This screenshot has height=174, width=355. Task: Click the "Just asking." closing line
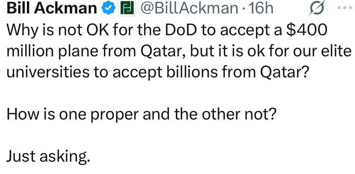coord(48,157)
